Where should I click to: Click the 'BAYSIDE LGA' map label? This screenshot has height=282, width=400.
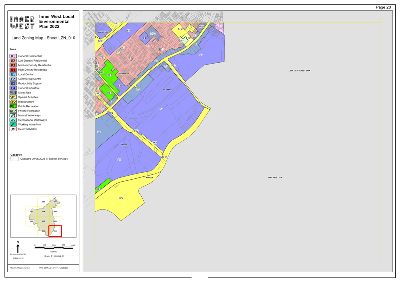pyautogui.click(x=275, y=177)
